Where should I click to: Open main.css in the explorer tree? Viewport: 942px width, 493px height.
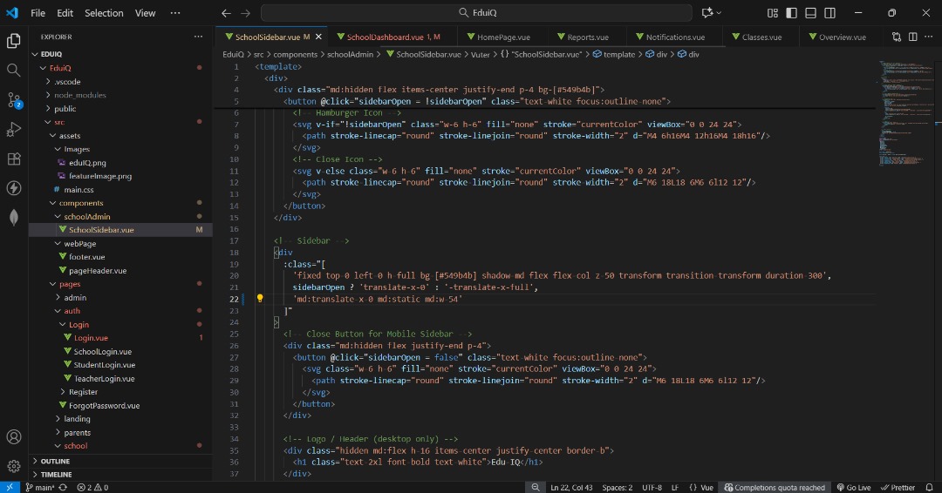(x=78, y=190)
